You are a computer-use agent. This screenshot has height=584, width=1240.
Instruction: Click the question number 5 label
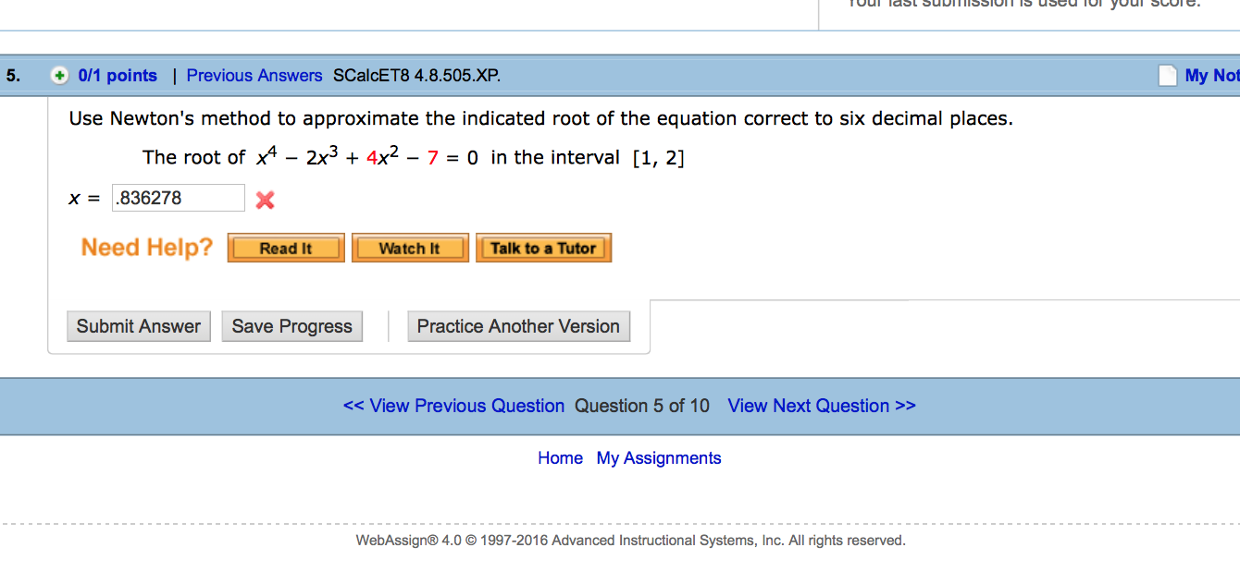[x=12, y=76]
